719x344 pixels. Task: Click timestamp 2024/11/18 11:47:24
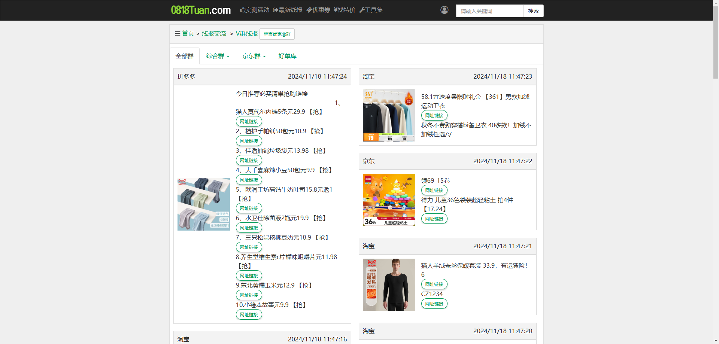coord(317,77)
